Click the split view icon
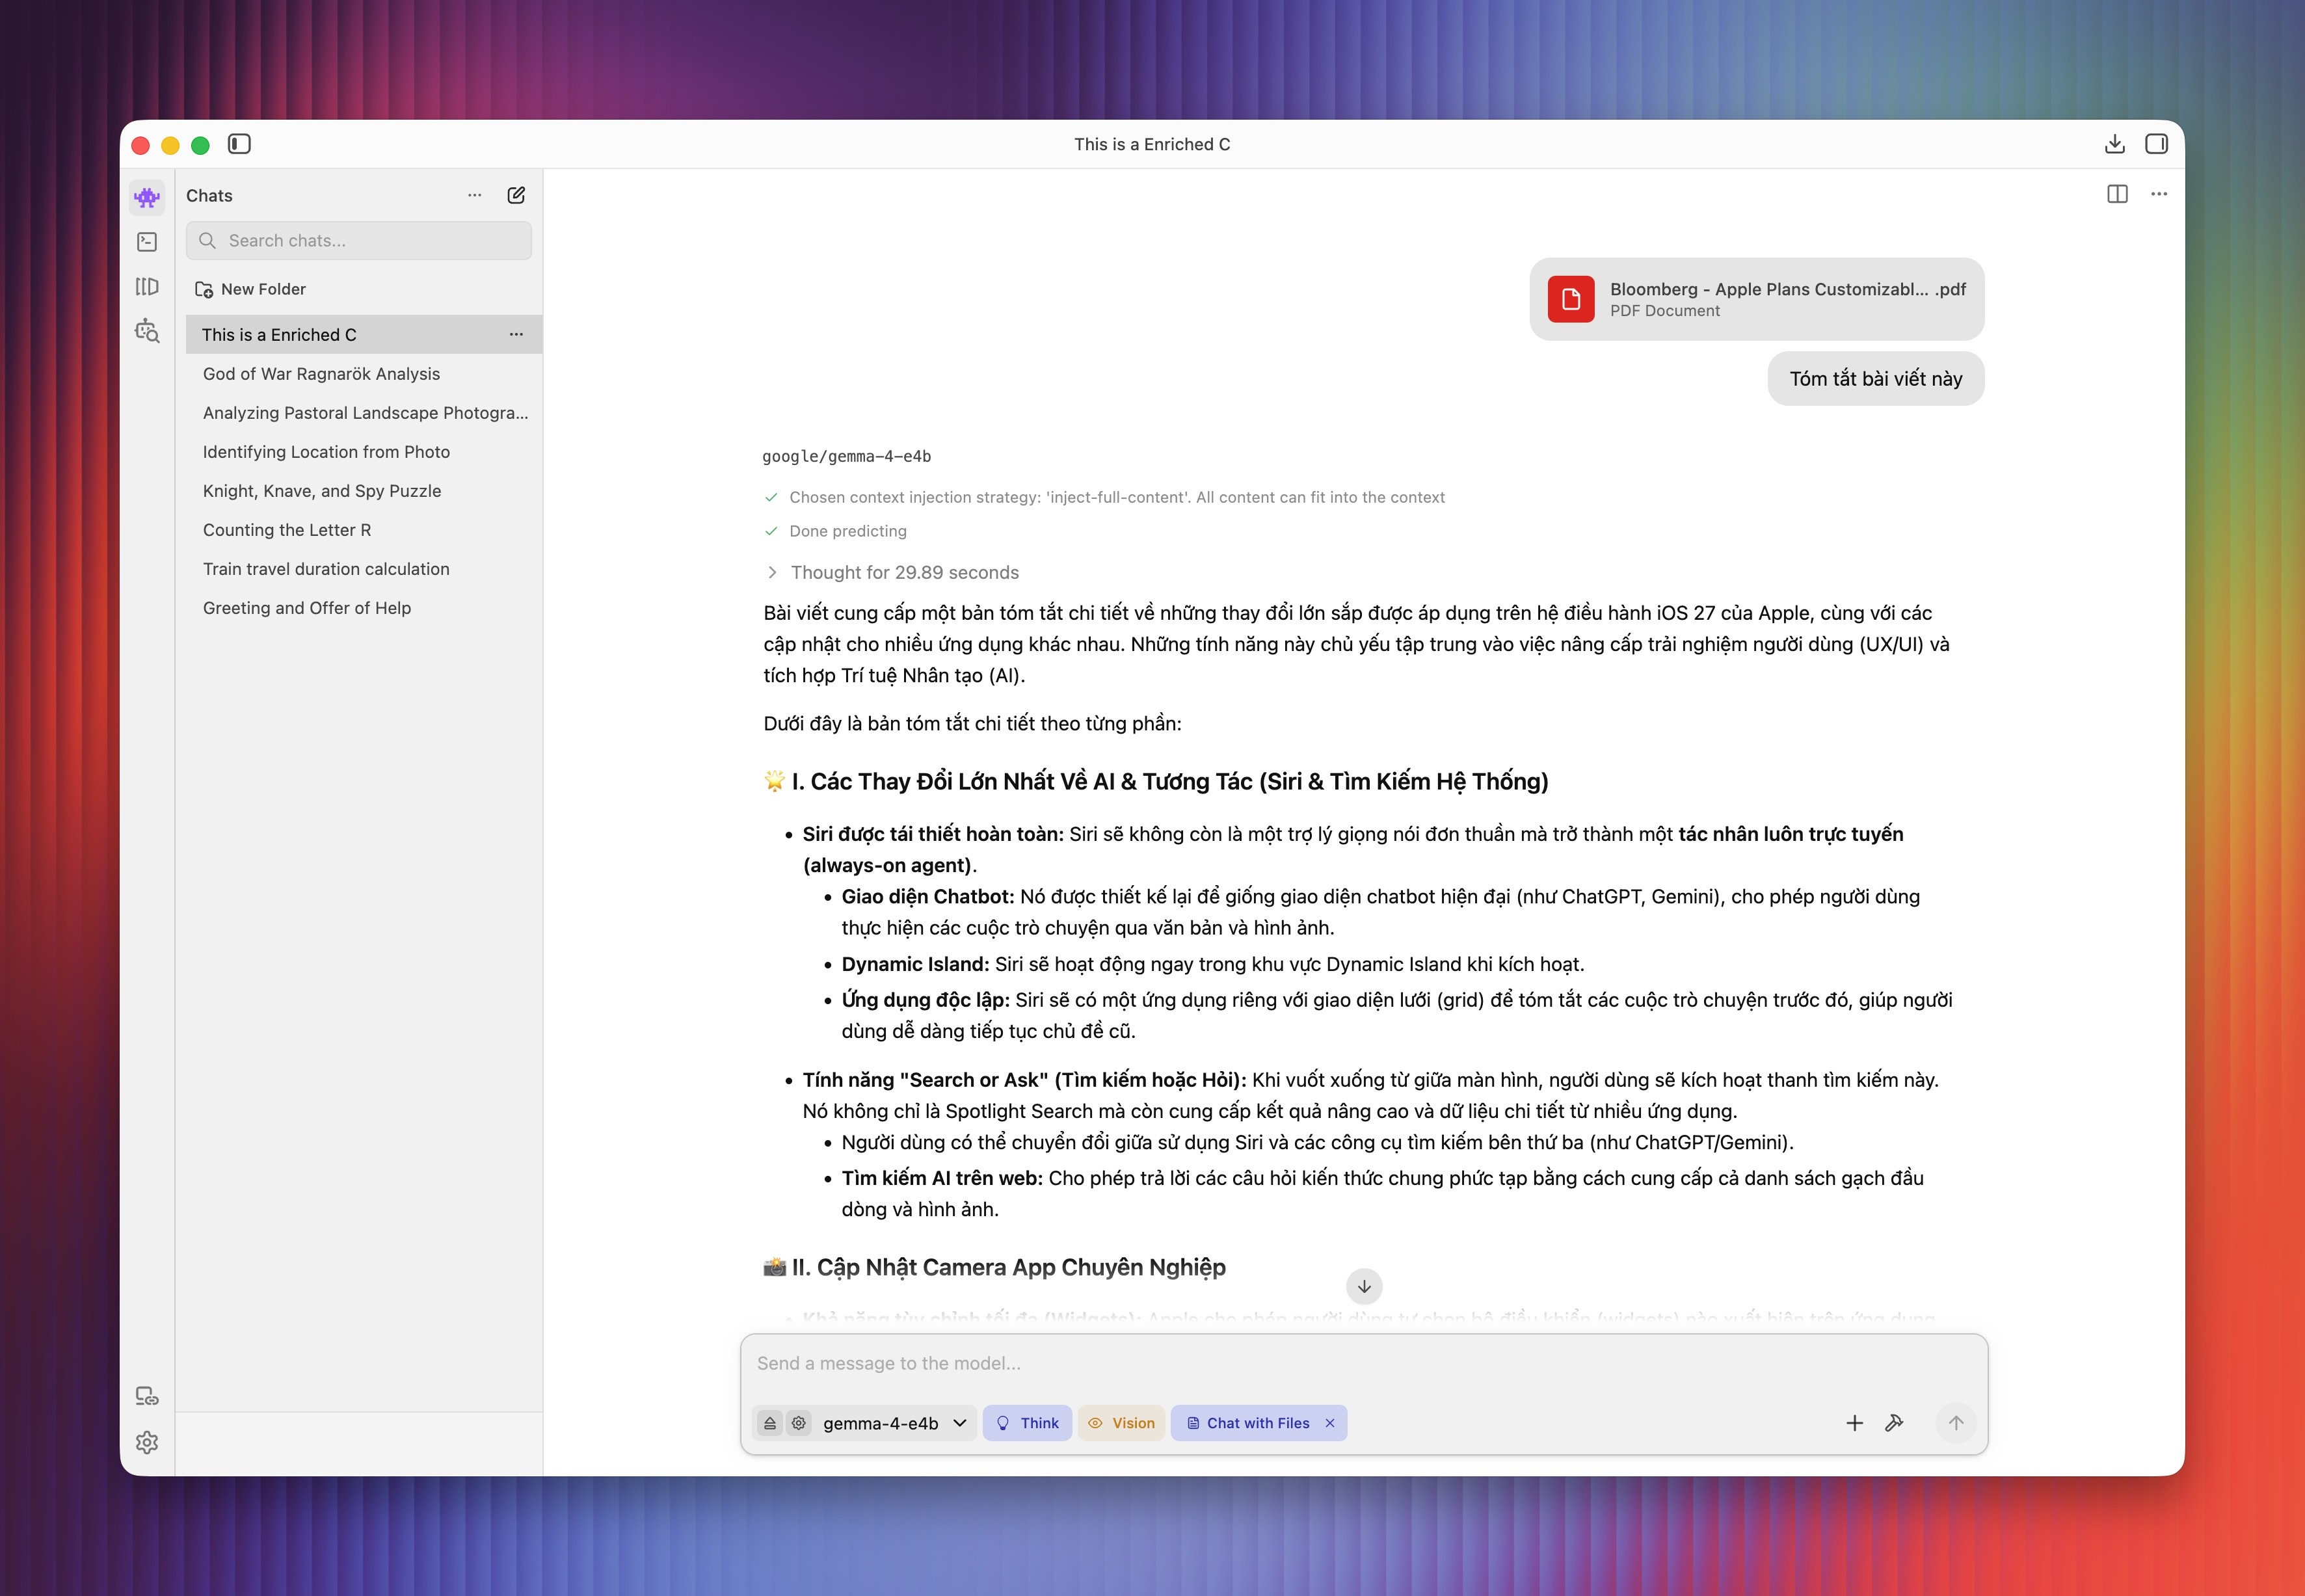The image size is (2305, 1596). (2117, 194)
